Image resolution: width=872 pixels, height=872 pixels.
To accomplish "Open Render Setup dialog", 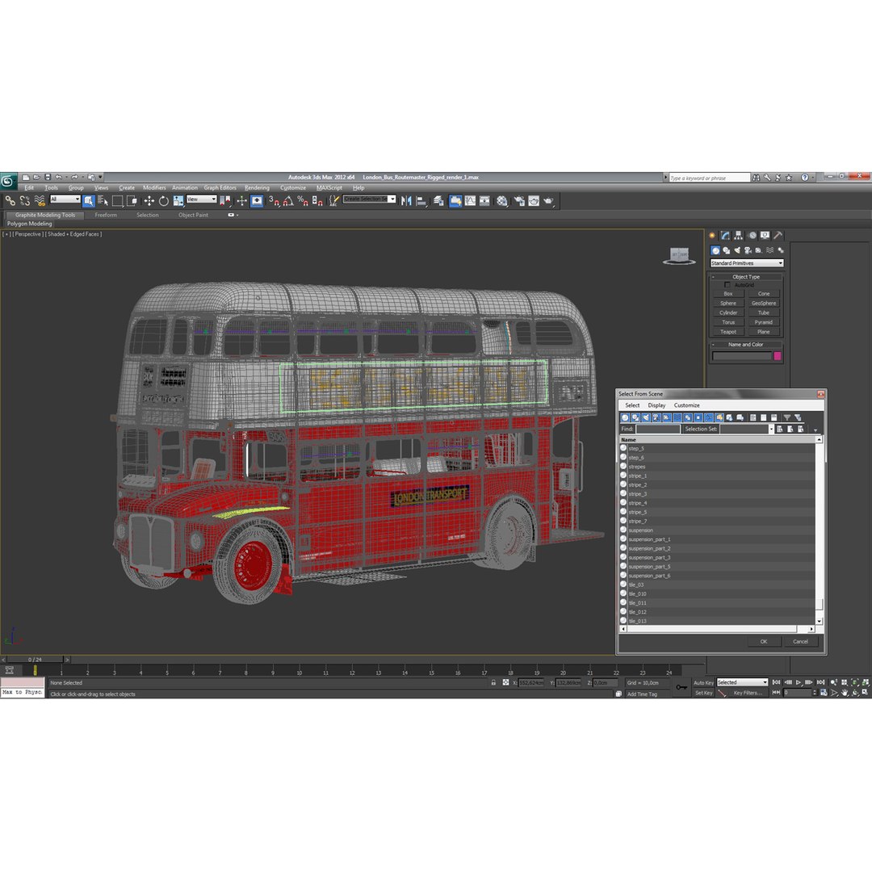I will (x=519, y=201).
